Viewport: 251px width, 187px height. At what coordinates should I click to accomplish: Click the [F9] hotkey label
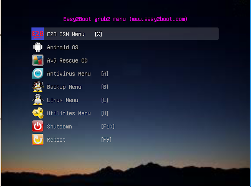pos(106,140)
